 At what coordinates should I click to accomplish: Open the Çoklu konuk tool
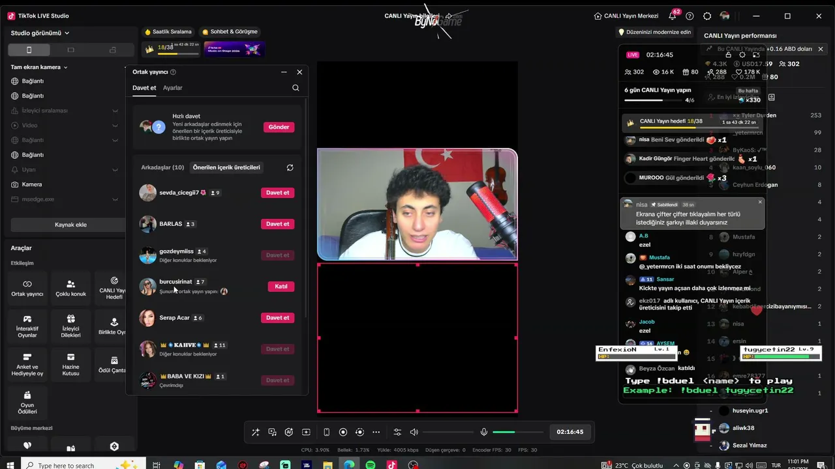click(70, 288)
